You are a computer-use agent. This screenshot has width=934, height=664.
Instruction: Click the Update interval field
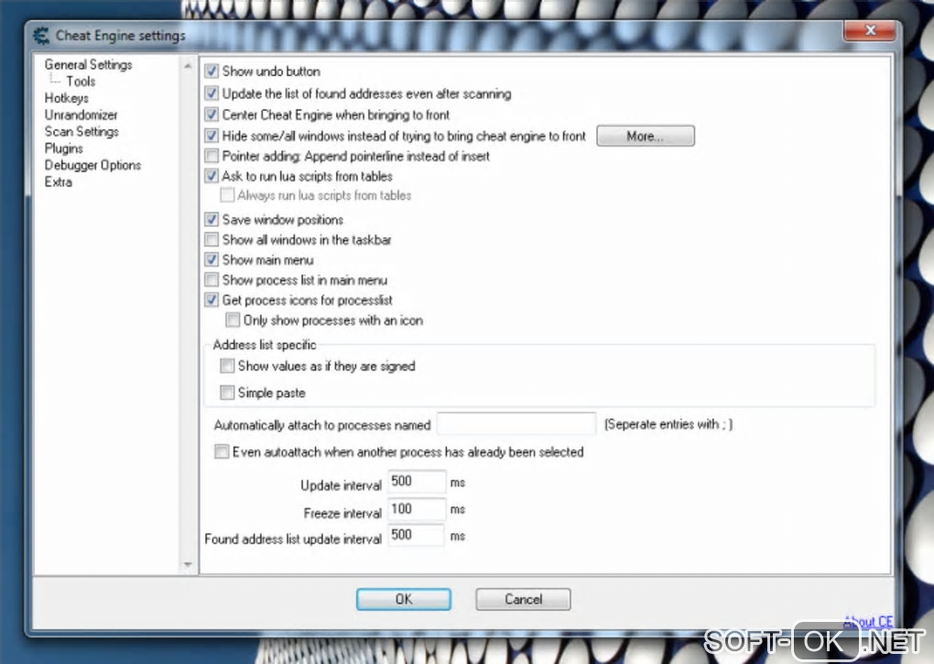click(x=417, y=481)
